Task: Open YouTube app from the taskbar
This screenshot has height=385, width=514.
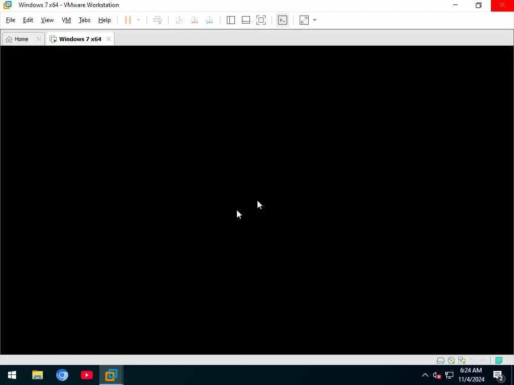Action: tap(86, 375)
